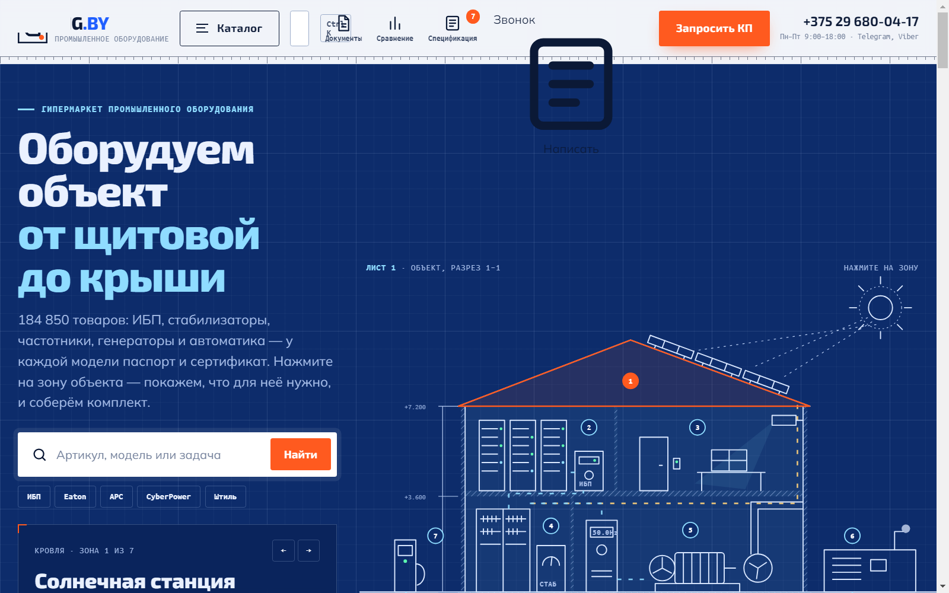Select zone 4 marker near the switchboard
Viewport: 949px width, 593px height.
[551, 526]
